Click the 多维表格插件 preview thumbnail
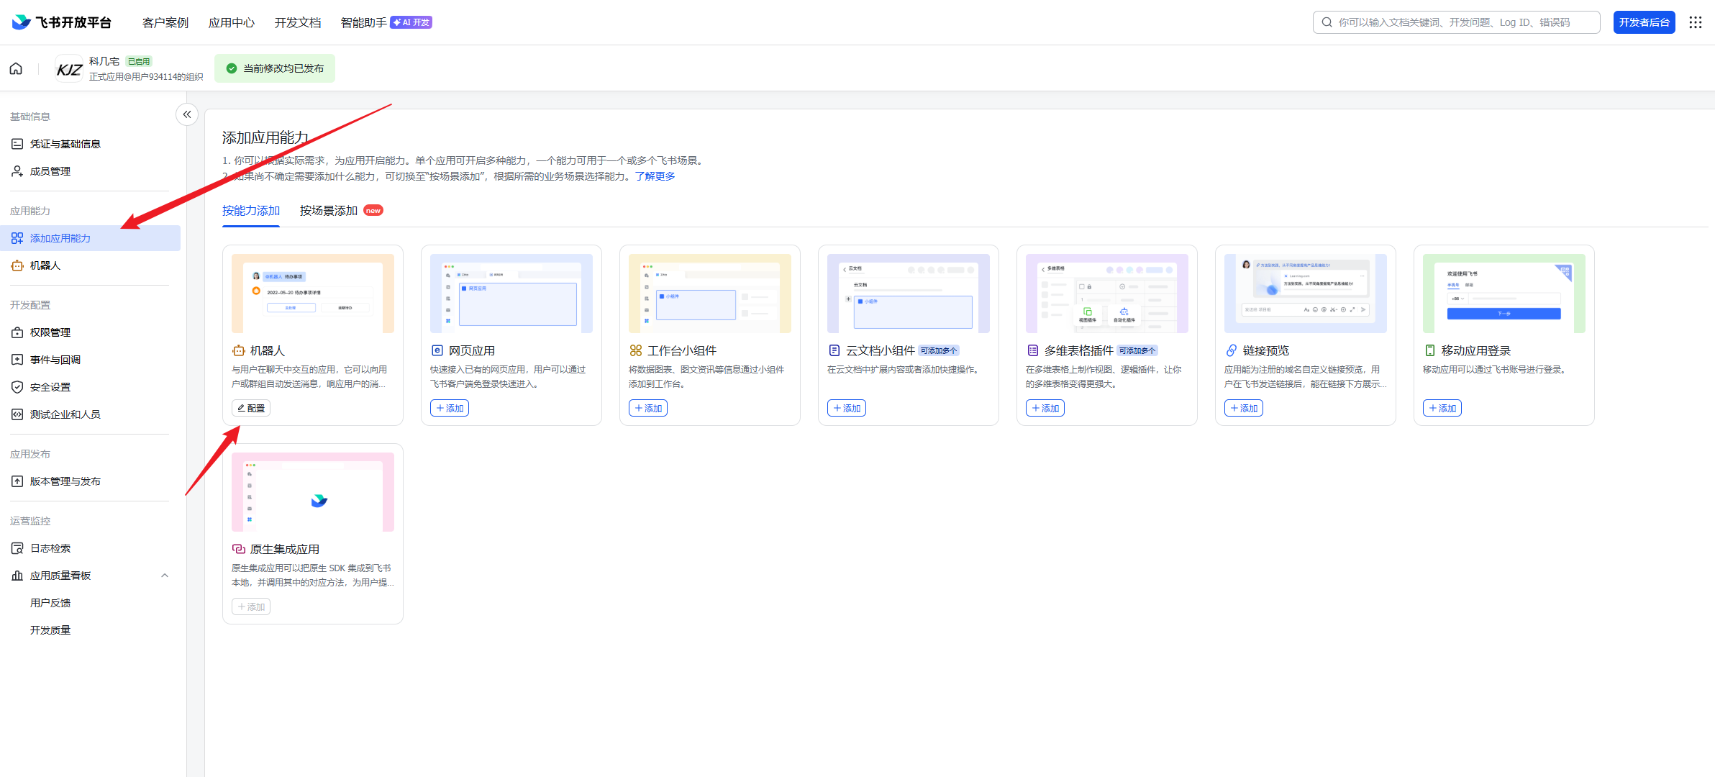The image size is (1715, 777). 1106,294
